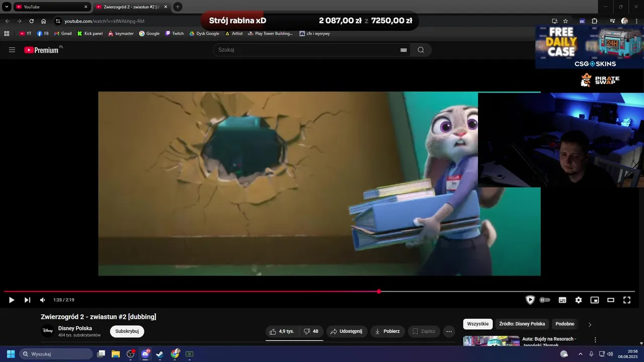Bookmark this page with star

tap(566, 21)
